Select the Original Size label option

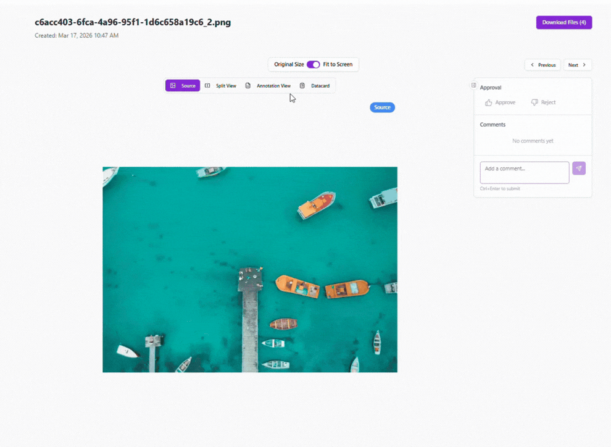[x=289, y=65]
